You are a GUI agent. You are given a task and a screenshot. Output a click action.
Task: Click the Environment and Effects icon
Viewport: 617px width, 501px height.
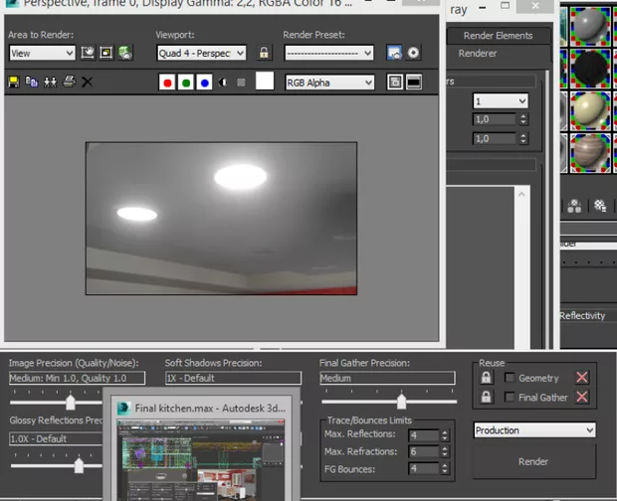point(413,53)
